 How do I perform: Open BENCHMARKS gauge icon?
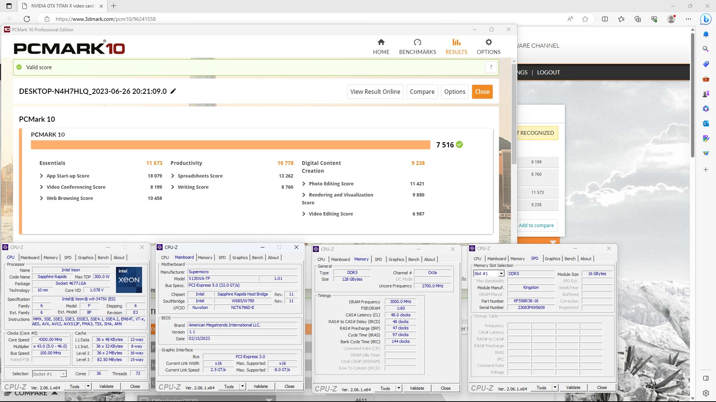coord(417,42)
